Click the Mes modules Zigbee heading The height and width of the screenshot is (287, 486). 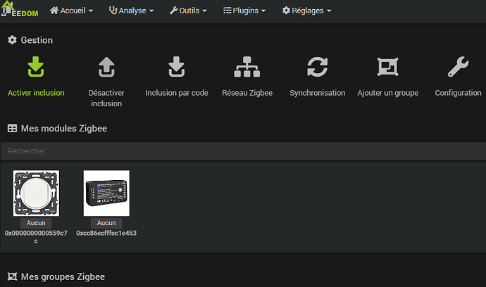point(64,129)
